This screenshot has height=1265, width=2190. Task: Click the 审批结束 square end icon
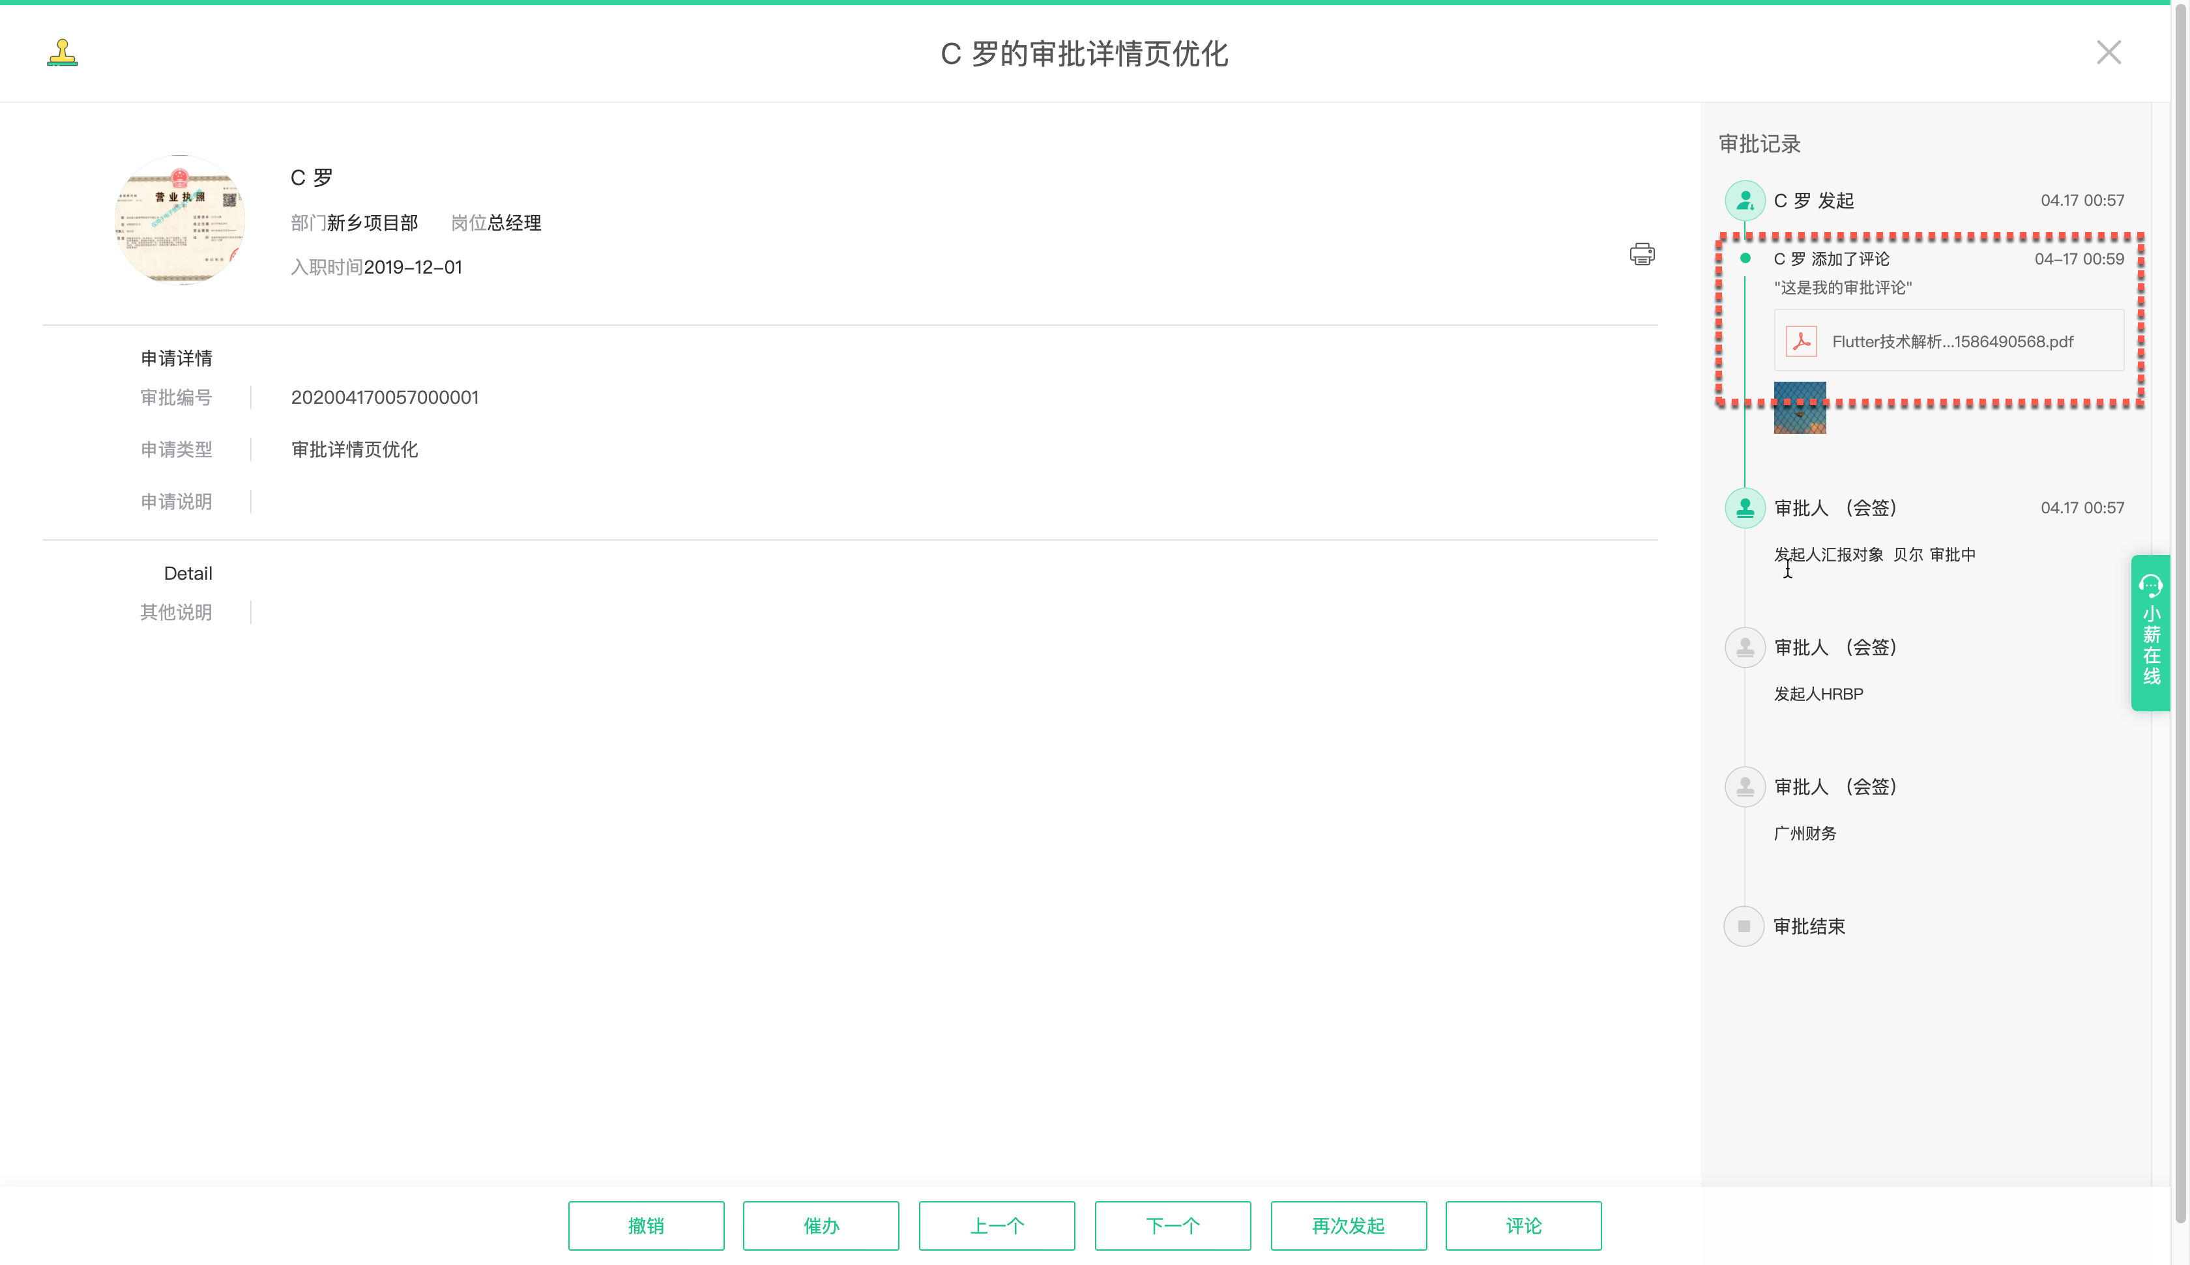pos(1744,926)
